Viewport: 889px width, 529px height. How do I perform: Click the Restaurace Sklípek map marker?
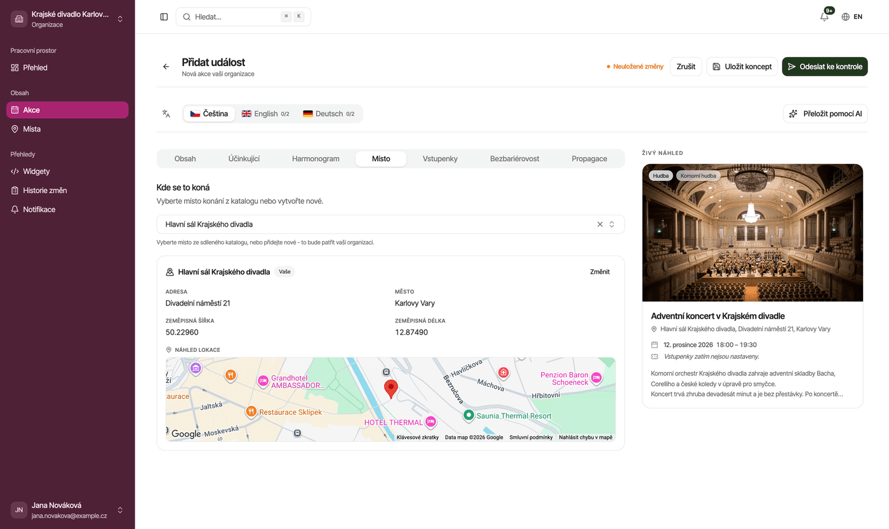[x=251, y=412]
